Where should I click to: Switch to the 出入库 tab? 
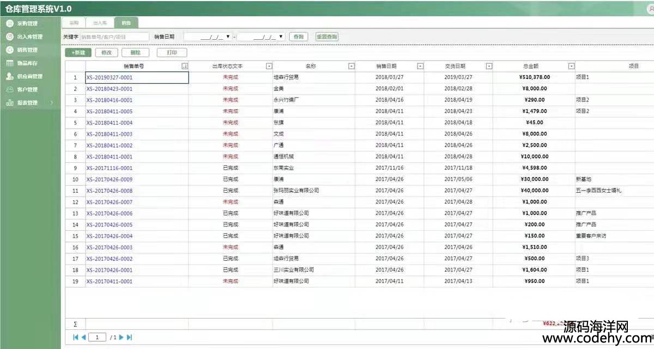tap(100, 23)
